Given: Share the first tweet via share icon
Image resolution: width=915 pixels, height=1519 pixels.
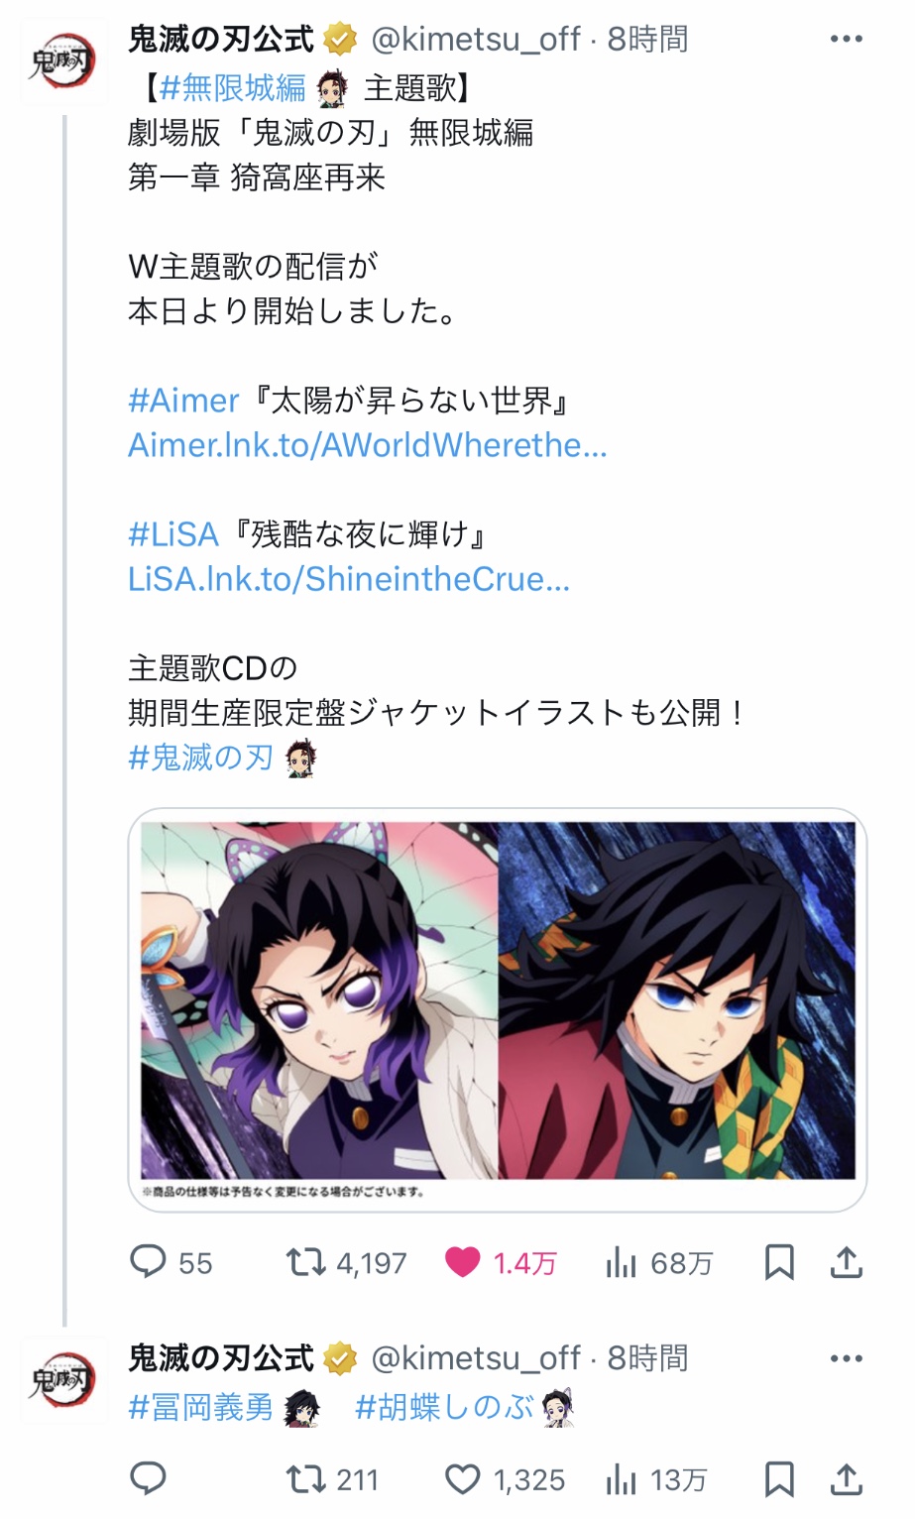Looking at the screenshot, I should coord(846,1262).
